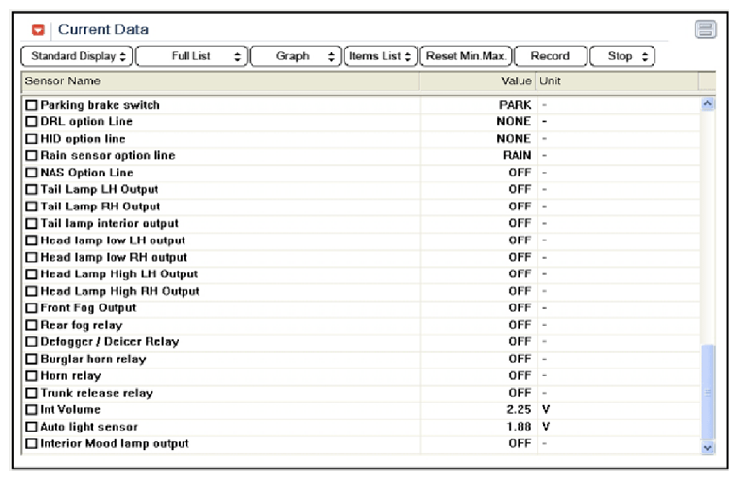Enable the Rain sensor option line checkbox

(x=31, y=155)
